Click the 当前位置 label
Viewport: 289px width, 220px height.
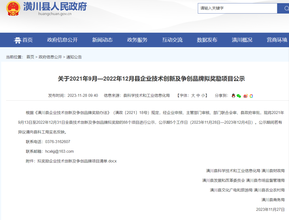[x=14, y=57]
